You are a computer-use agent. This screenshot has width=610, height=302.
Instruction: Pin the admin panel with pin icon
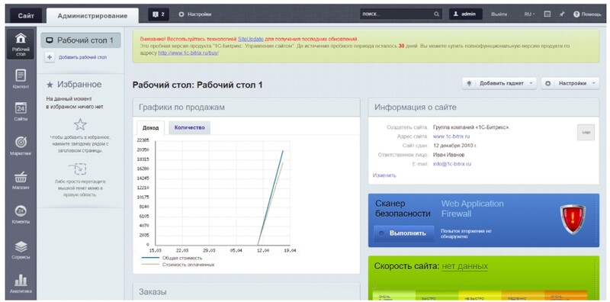[561, 14]
